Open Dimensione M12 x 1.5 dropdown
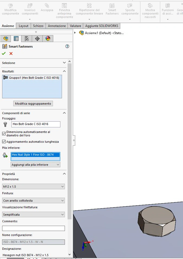 tap(34, 186)
